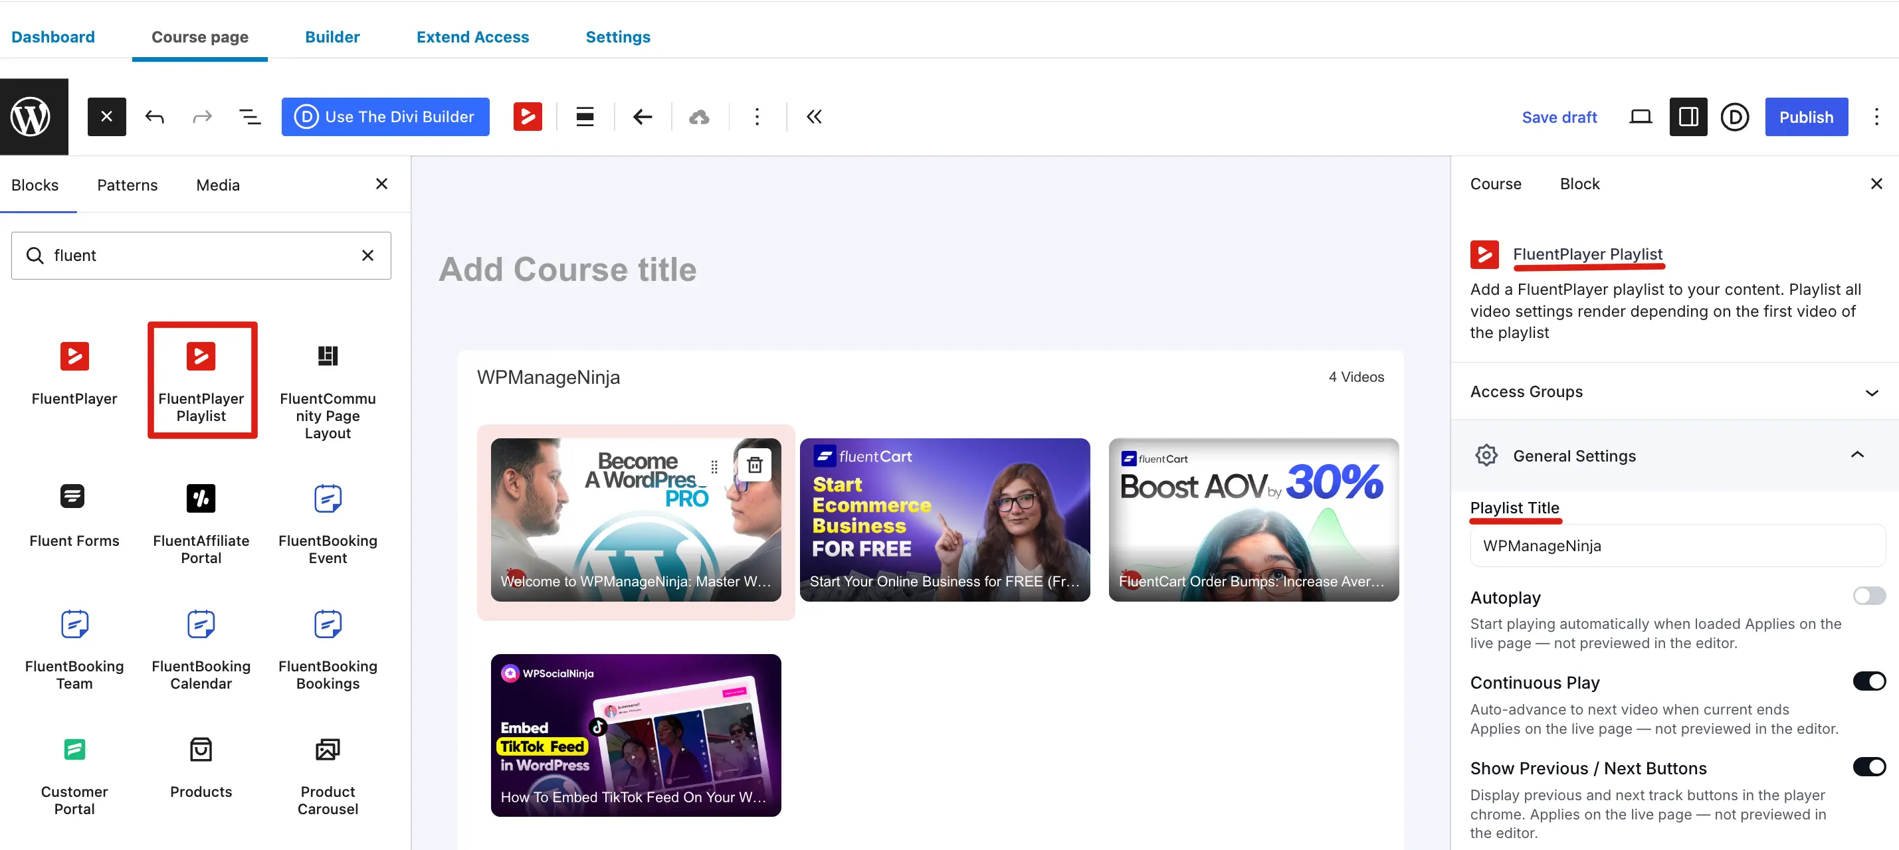Select the Block sidebar tab
Image resolution: width=1899 pixels, height=850 pixels.
[x=1580, y=184]
